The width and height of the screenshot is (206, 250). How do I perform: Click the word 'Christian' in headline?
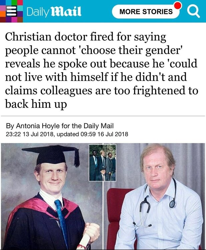click(28, 37)
